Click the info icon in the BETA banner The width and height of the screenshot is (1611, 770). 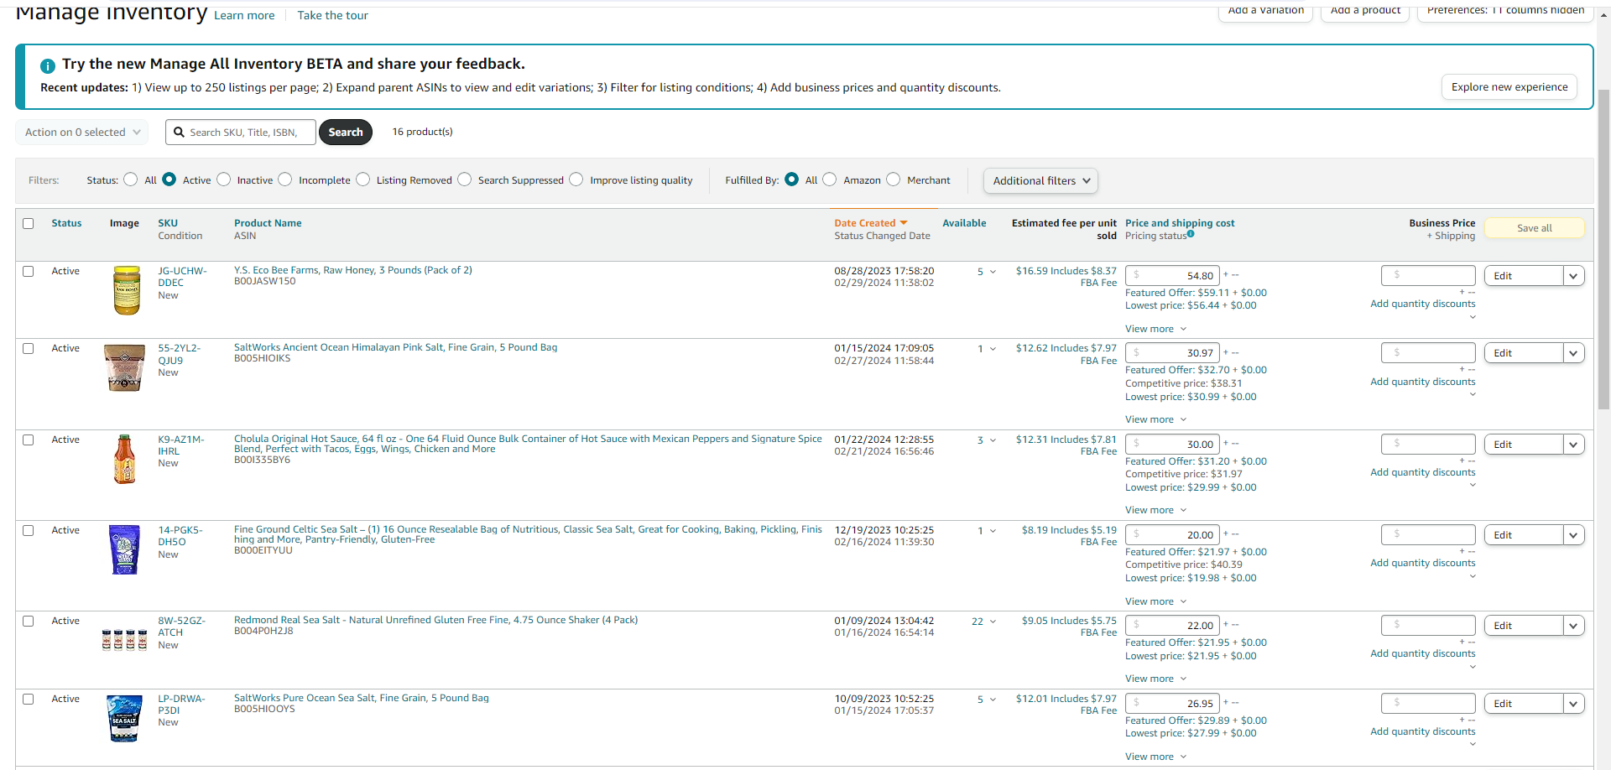tap(48, 65)
